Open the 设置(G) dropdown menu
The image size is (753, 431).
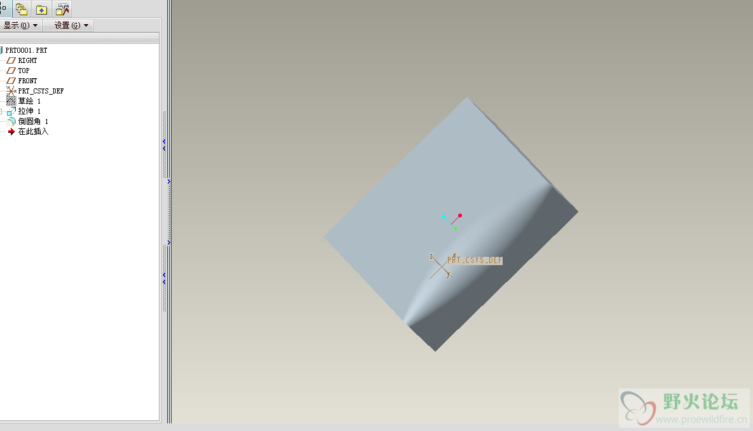point(68,25)
